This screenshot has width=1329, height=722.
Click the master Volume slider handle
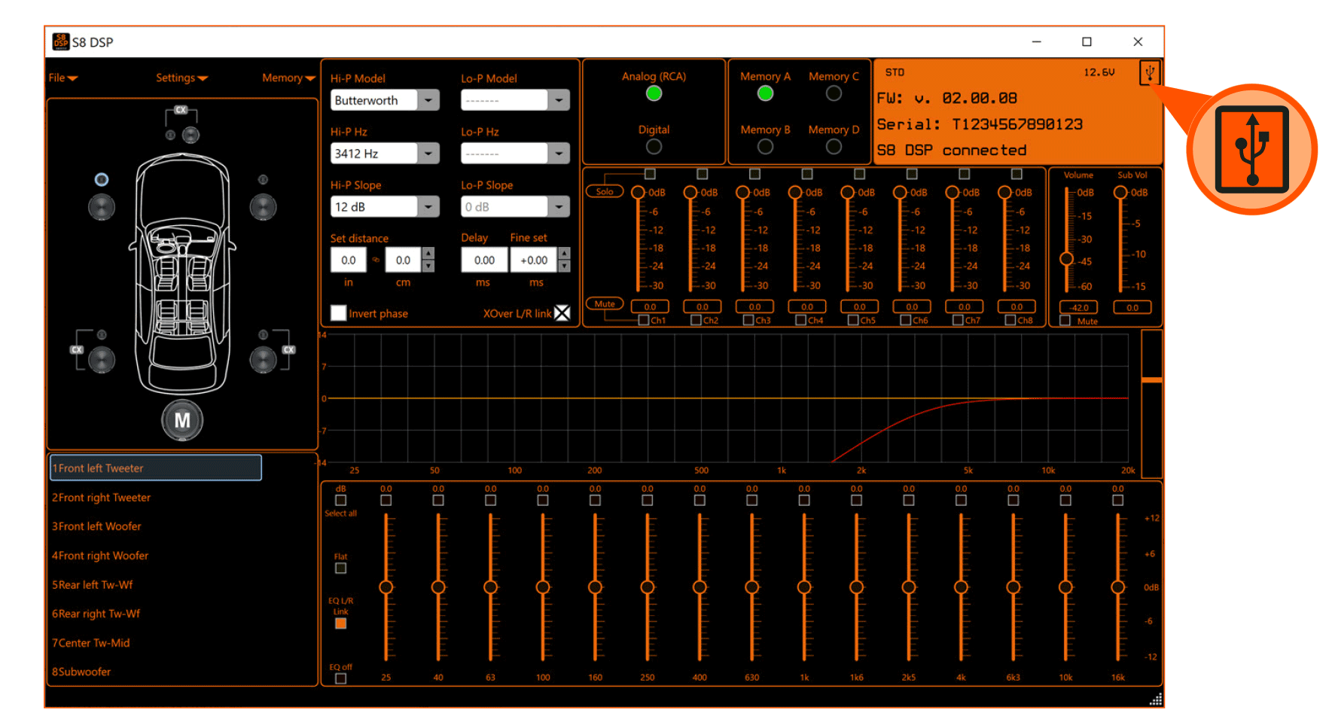[x=1067, y=259]
